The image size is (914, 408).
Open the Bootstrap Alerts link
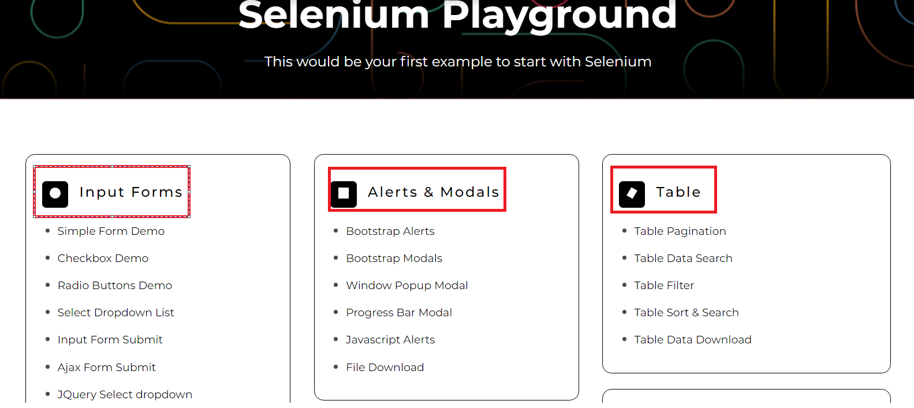390,231
